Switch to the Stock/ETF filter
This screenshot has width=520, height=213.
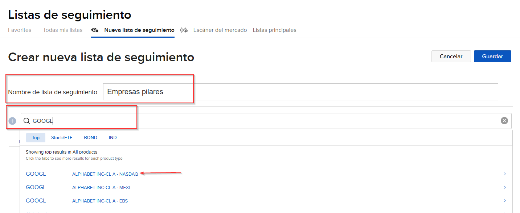[x=62, y=137]
